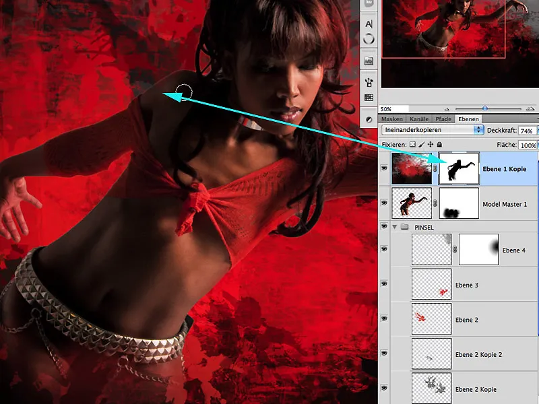This screenshot has width=539, height=404.
Task: Click the 'Ebene 3' layer name
Action: point(467,285)
